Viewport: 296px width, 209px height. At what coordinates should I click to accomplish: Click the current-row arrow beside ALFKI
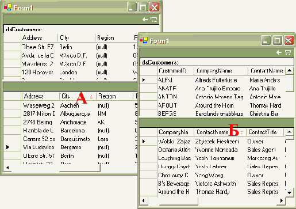(x=144, y=80)
